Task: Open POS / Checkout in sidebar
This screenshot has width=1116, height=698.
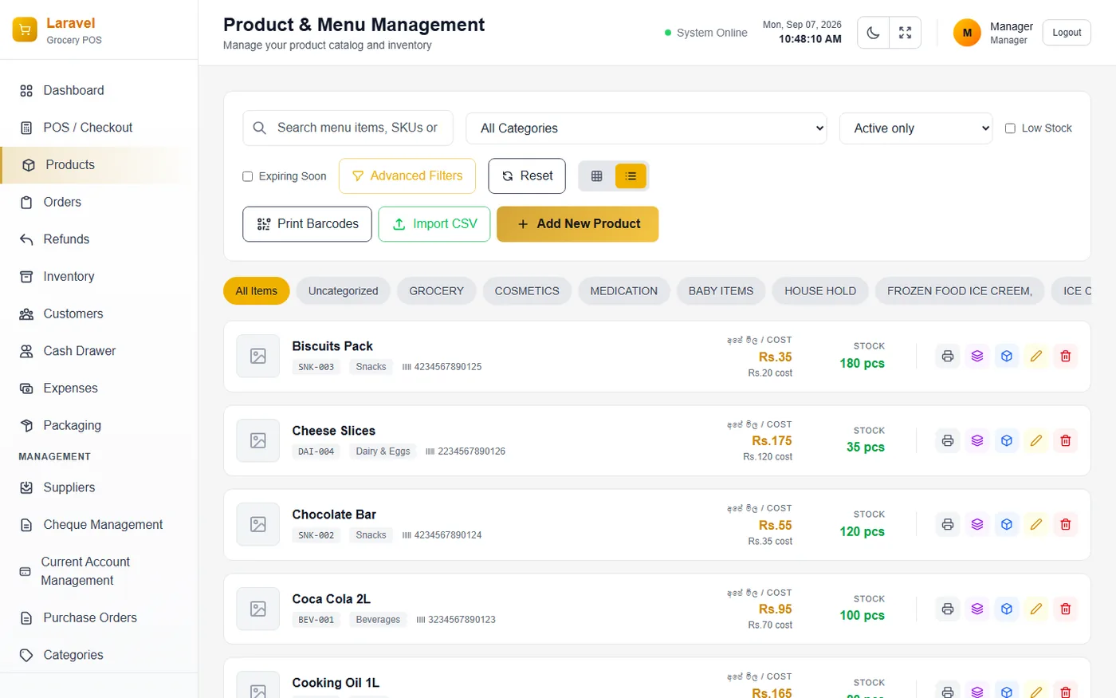Action: tap(99, 128)
